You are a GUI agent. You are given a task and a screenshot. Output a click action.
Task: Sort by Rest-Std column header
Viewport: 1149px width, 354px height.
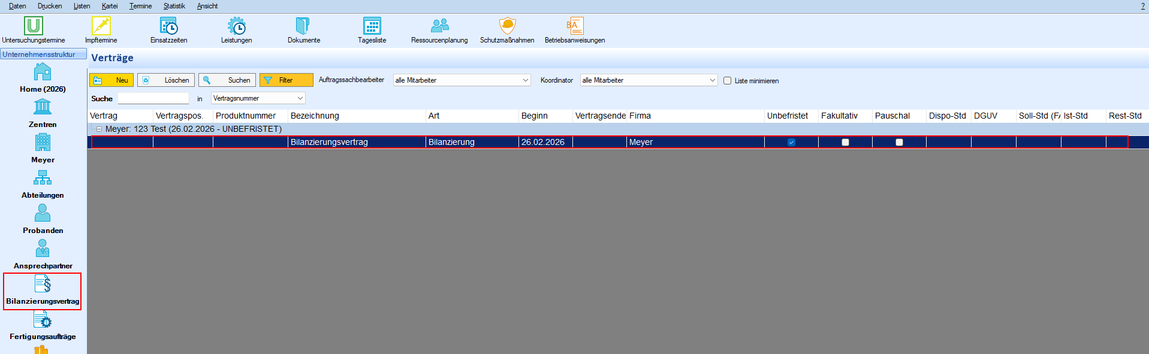[x=1127, y=116]
